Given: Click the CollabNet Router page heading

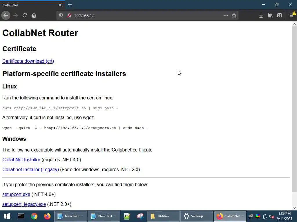Looking at the screenshot, I should coord(40,33).
